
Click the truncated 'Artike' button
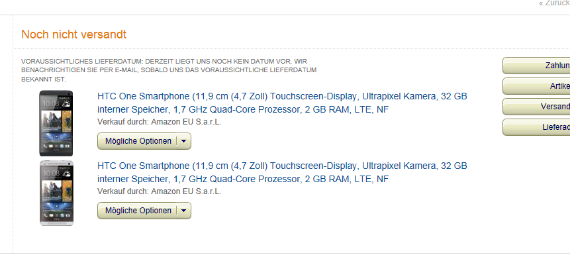pyautogui.click(x=536, y=86)
